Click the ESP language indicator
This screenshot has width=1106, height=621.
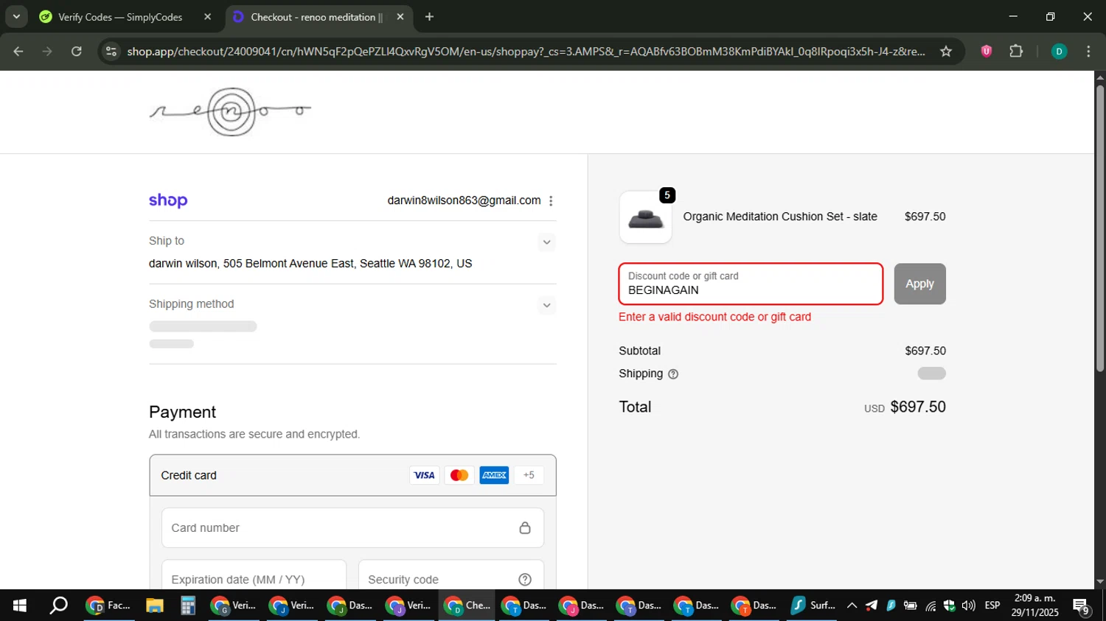point(992,606)
